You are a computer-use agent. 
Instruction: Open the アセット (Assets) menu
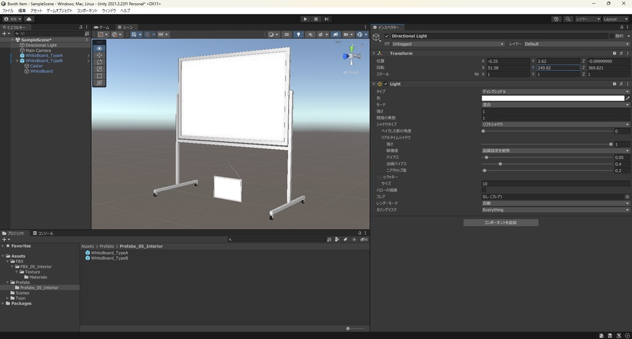(x=36, y=10)
